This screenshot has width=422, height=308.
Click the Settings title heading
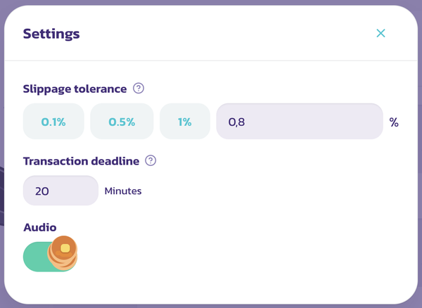tap(51, 34)
